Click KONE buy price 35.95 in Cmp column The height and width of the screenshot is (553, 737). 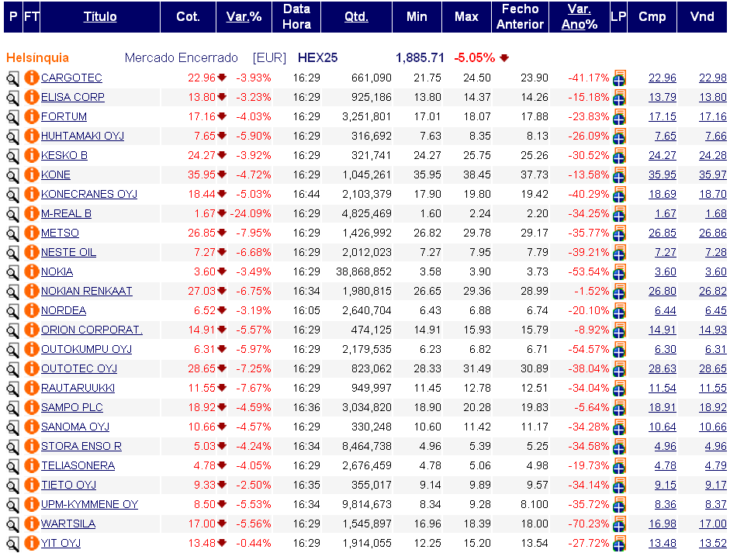click(663, 175)
